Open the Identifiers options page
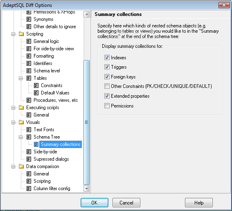Screen dimensions: 232x211 point(43,63)
